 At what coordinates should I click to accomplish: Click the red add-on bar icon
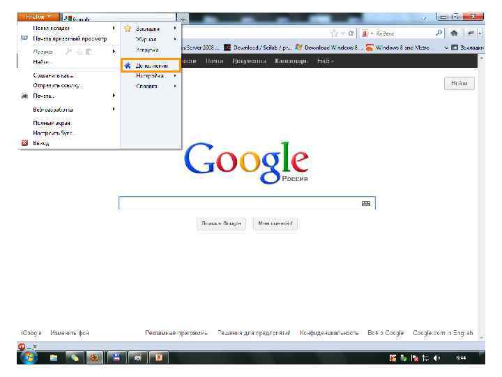(22, 346)
